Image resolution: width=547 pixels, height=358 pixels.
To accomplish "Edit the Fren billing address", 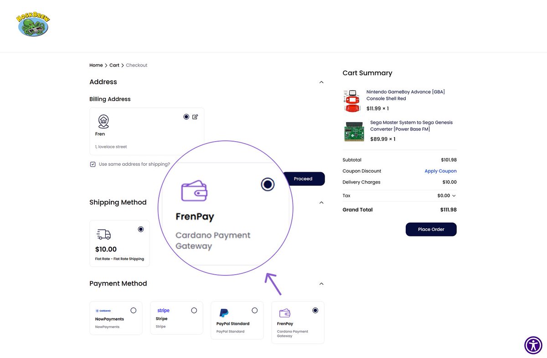I will coord(195,117).
